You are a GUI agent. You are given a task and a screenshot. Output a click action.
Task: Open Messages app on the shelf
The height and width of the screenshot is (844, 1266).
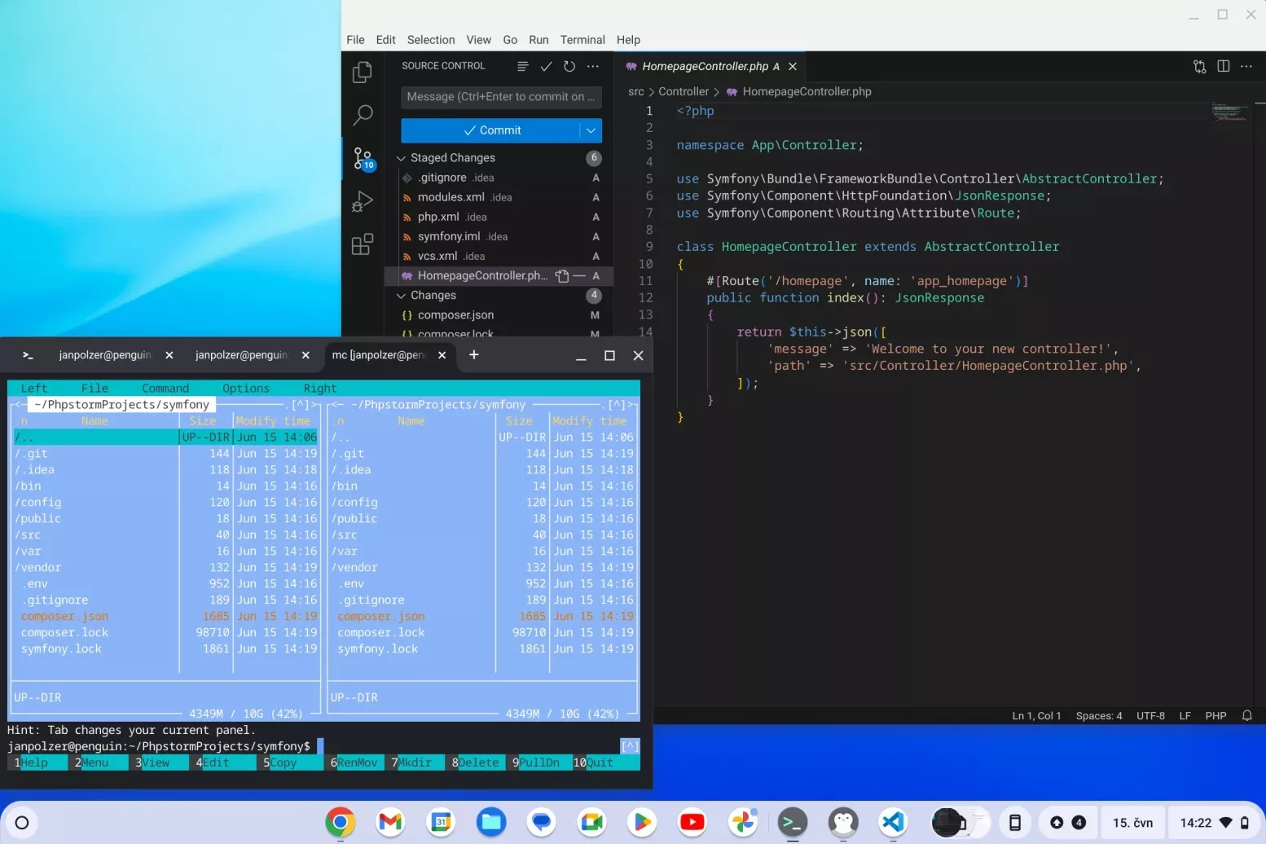click(x=542, y=822)
